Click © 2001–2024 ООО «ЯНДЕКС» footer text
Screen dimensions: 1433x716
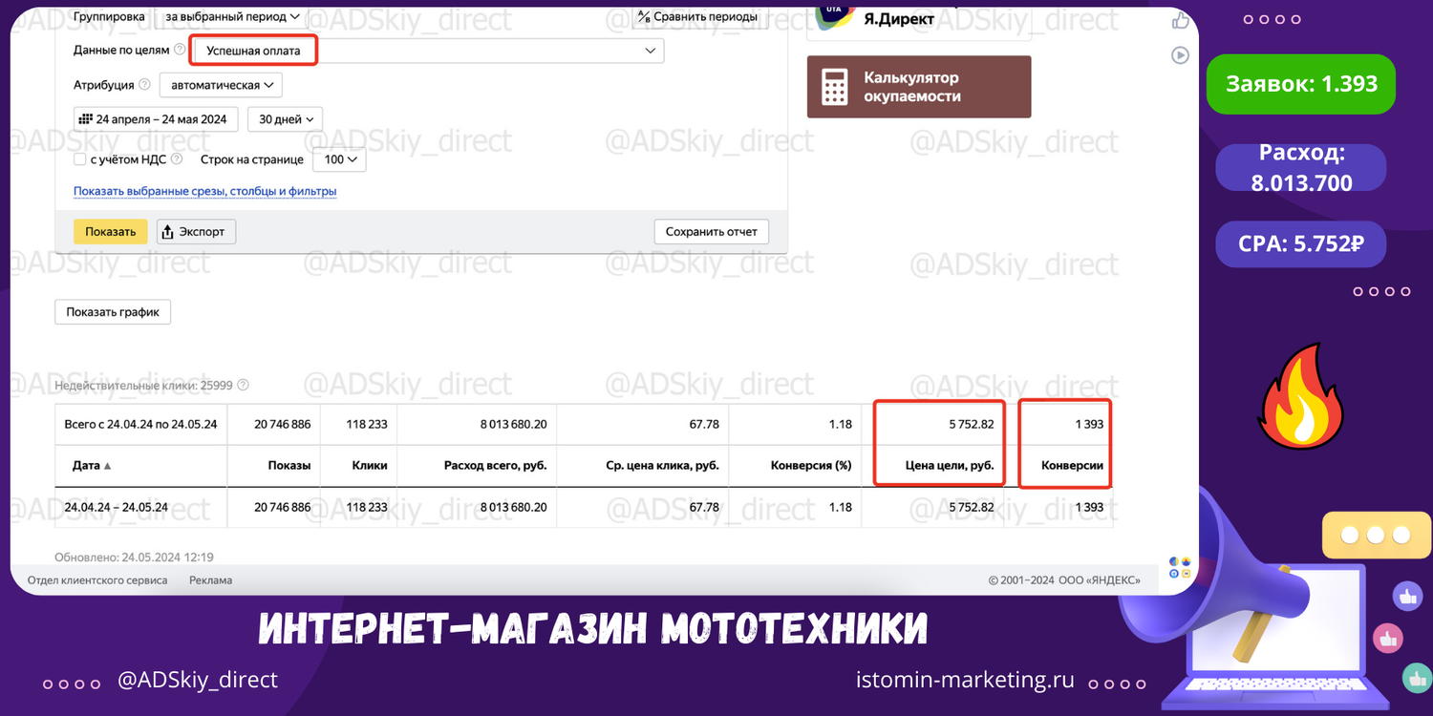[x=1064, y=579]
